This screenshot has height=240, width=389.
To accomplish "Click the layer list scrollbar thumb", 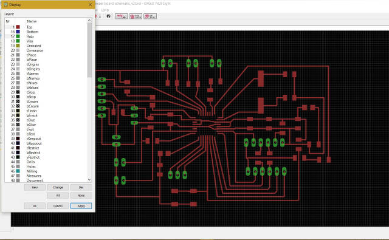I will point(89,50).
